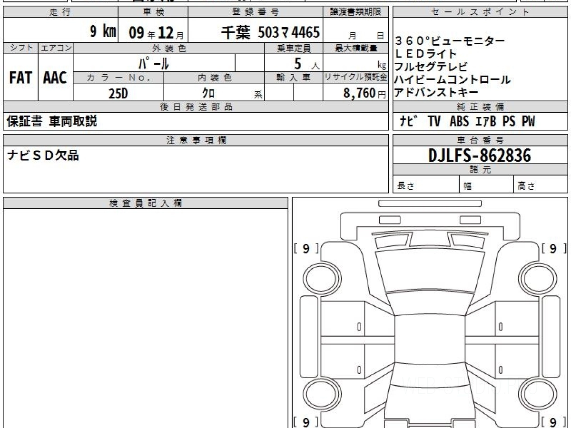This screenshot has height=428, width=571.
Task: Select color number 25D
Action: tap(118, 93)
